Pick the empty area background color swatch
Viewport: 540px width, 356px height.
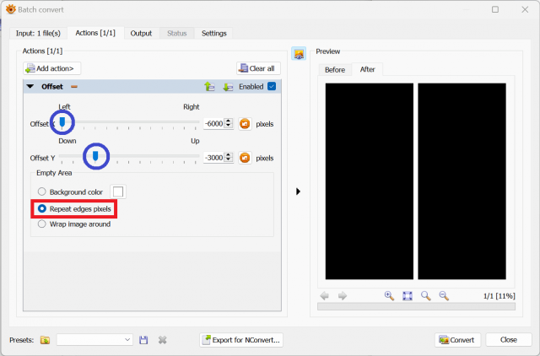(x=118, y=191)
